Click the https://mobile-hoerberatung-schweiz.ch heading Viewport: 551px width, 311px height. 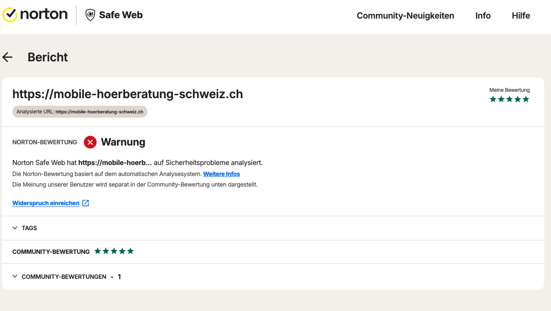tap(128, 94)
